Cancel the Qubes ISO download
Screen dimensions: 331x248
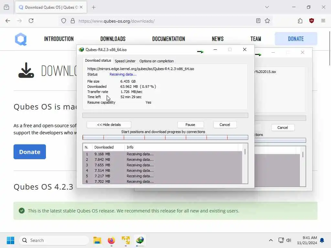pyautogui.click(x=225, y=125)
